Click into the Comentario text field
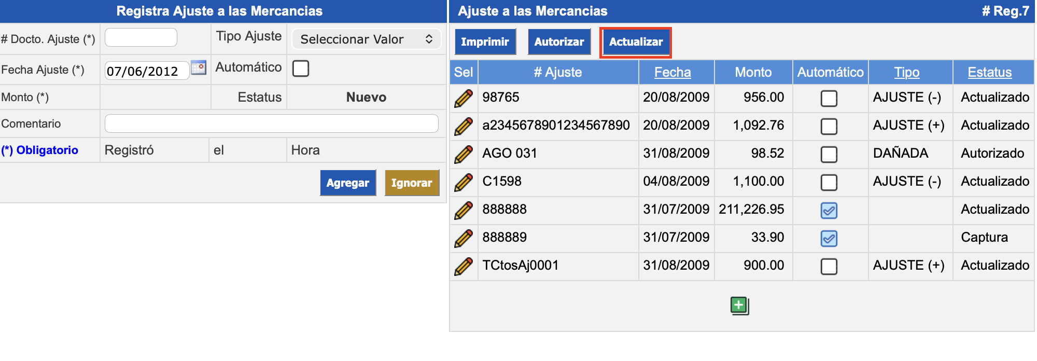Screen dimensions: 1037x361 coord(271,123)
